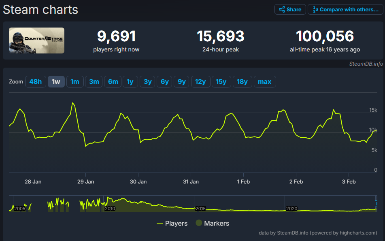Click the Counter-Strike Source game thumbnail
This screenshot has width=385, height=241.
click(x=36, y=41)
